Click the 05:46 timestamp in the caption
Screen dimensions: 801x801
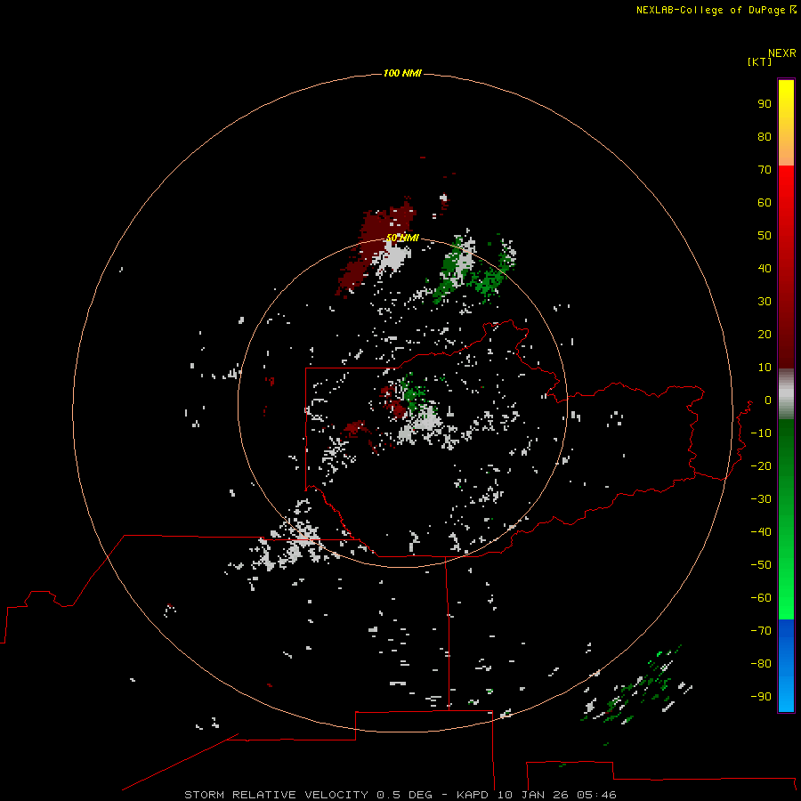(596, 795)
